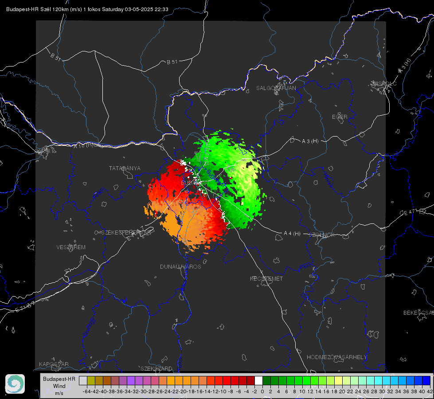Click the 'Budapest-HR Wind m/s' legend label
Image resolution: width=434 pixels, height=399 pixels.
pyautogui.click(x=59, y=386)
